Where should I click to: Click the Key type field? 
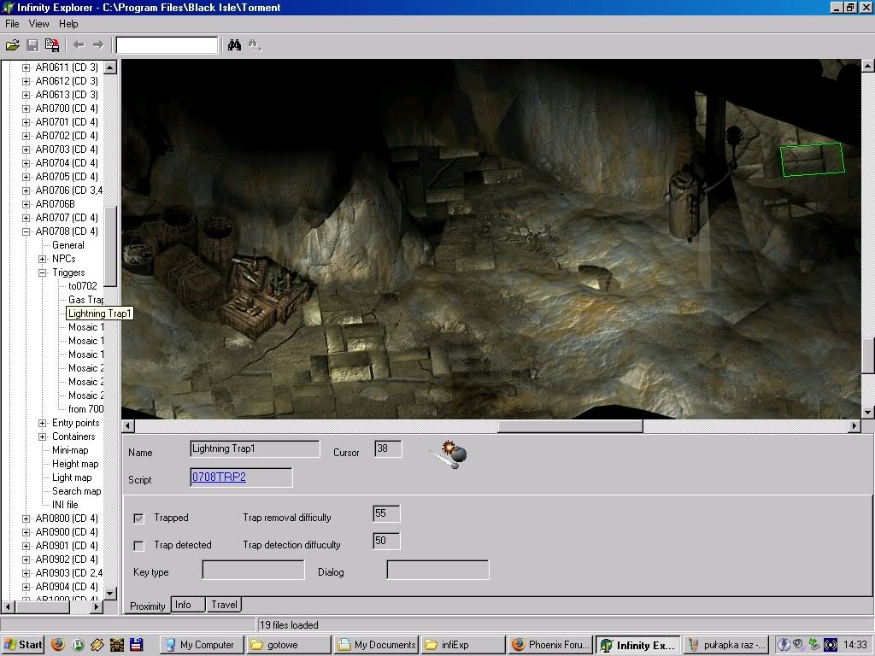[253, 570]
